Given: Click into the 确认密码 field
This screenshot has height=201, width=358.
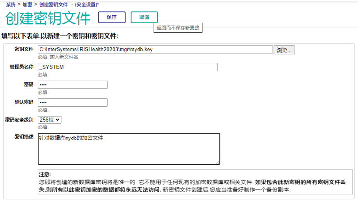Looking at the screenshot, I should (73, 102).
